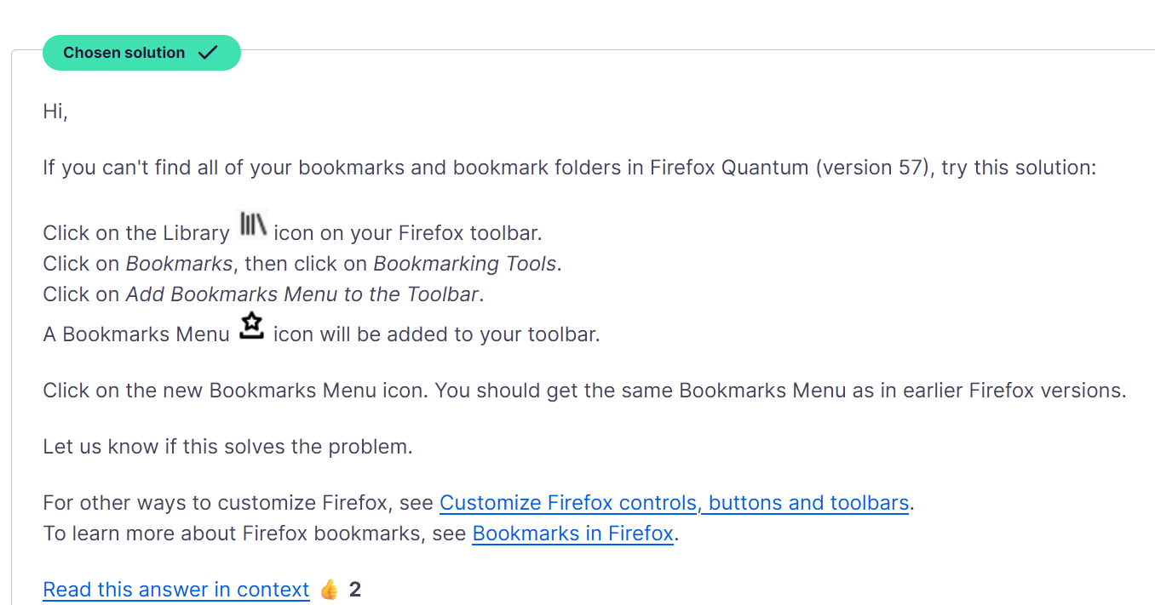Follow the Read this answer in context link
The image size is (1155, 605).
pos(176,590)
